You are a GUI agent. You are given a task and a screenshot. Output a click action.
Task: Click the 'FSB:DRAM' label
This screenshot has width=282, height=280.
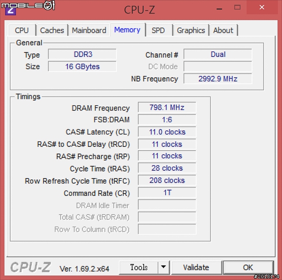point(111,119)
